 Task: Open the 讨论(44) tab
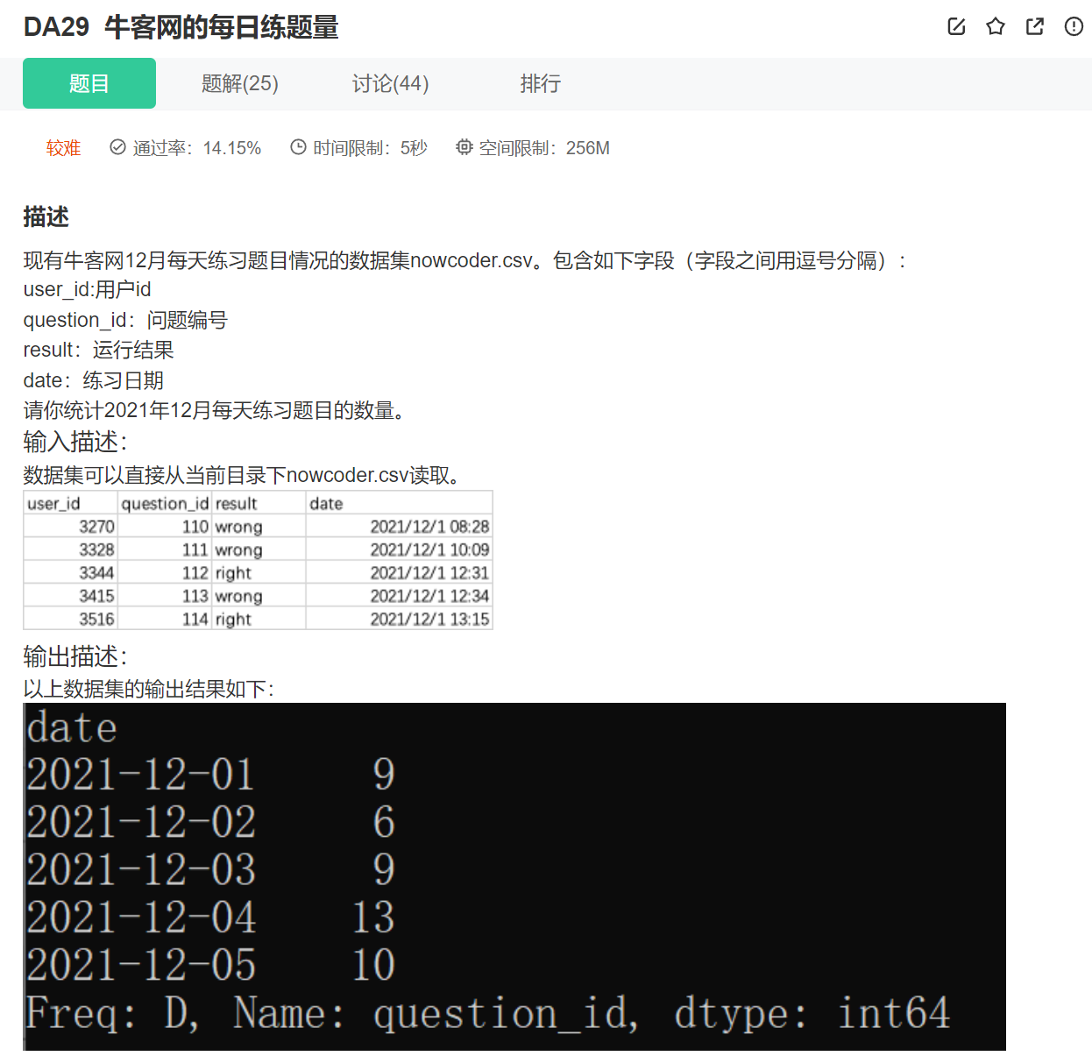point(390,83)
